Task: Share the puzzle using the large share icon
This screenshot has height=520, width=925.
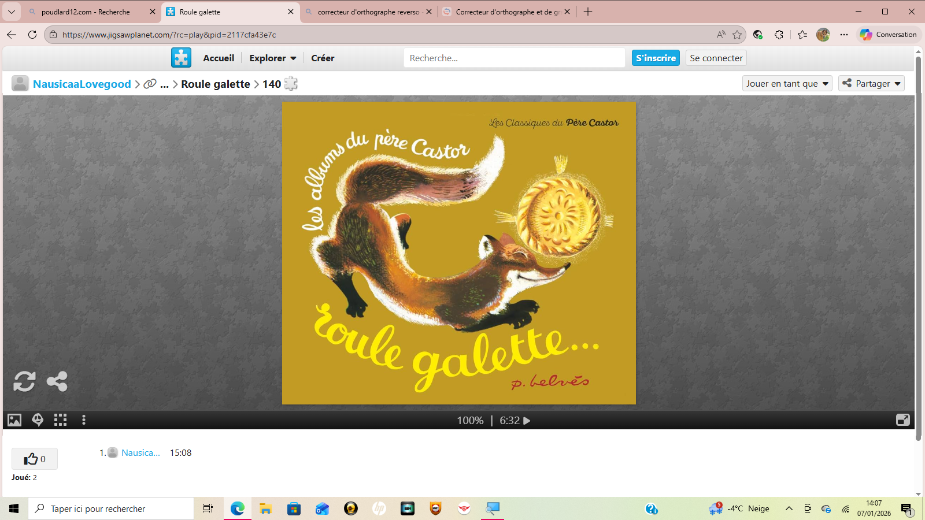Action: pos(57,381)
